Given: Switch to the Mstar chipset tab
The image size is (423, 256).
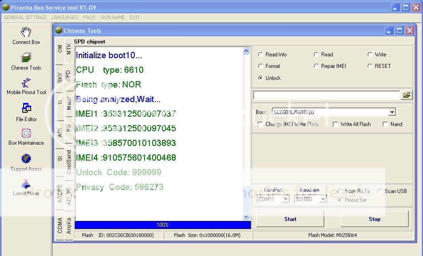Looking at the screenshot, I should [69, 103].
